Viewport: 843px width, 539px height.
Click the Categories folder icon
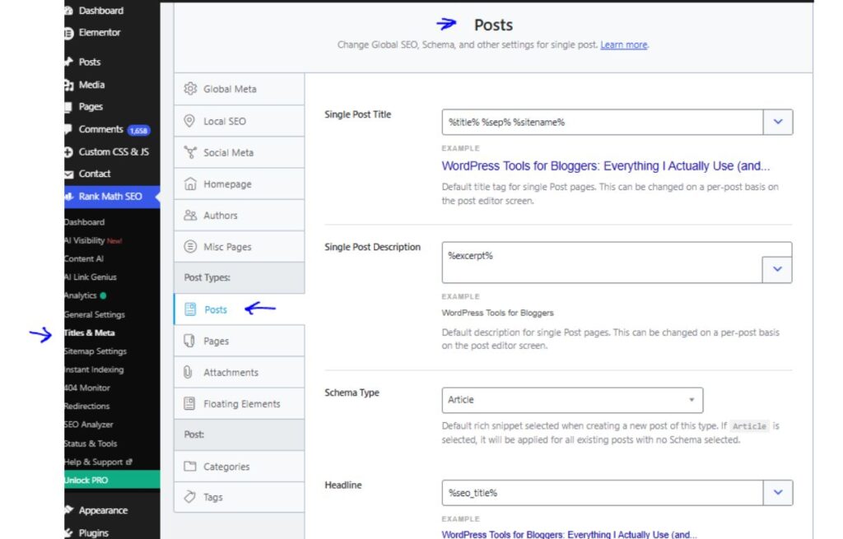coord(190,466)
